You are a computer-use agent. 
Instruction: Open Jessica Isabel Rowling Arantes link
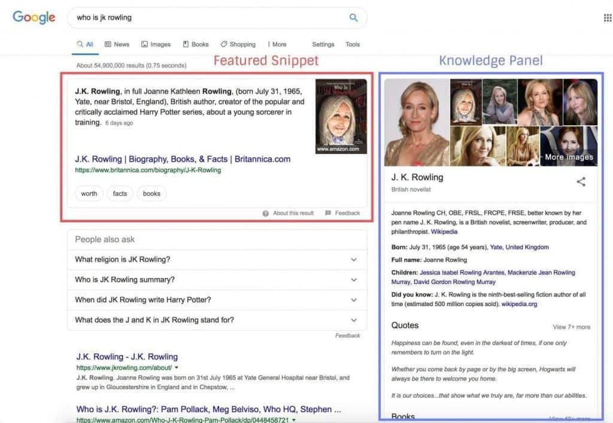click(462, 273)
